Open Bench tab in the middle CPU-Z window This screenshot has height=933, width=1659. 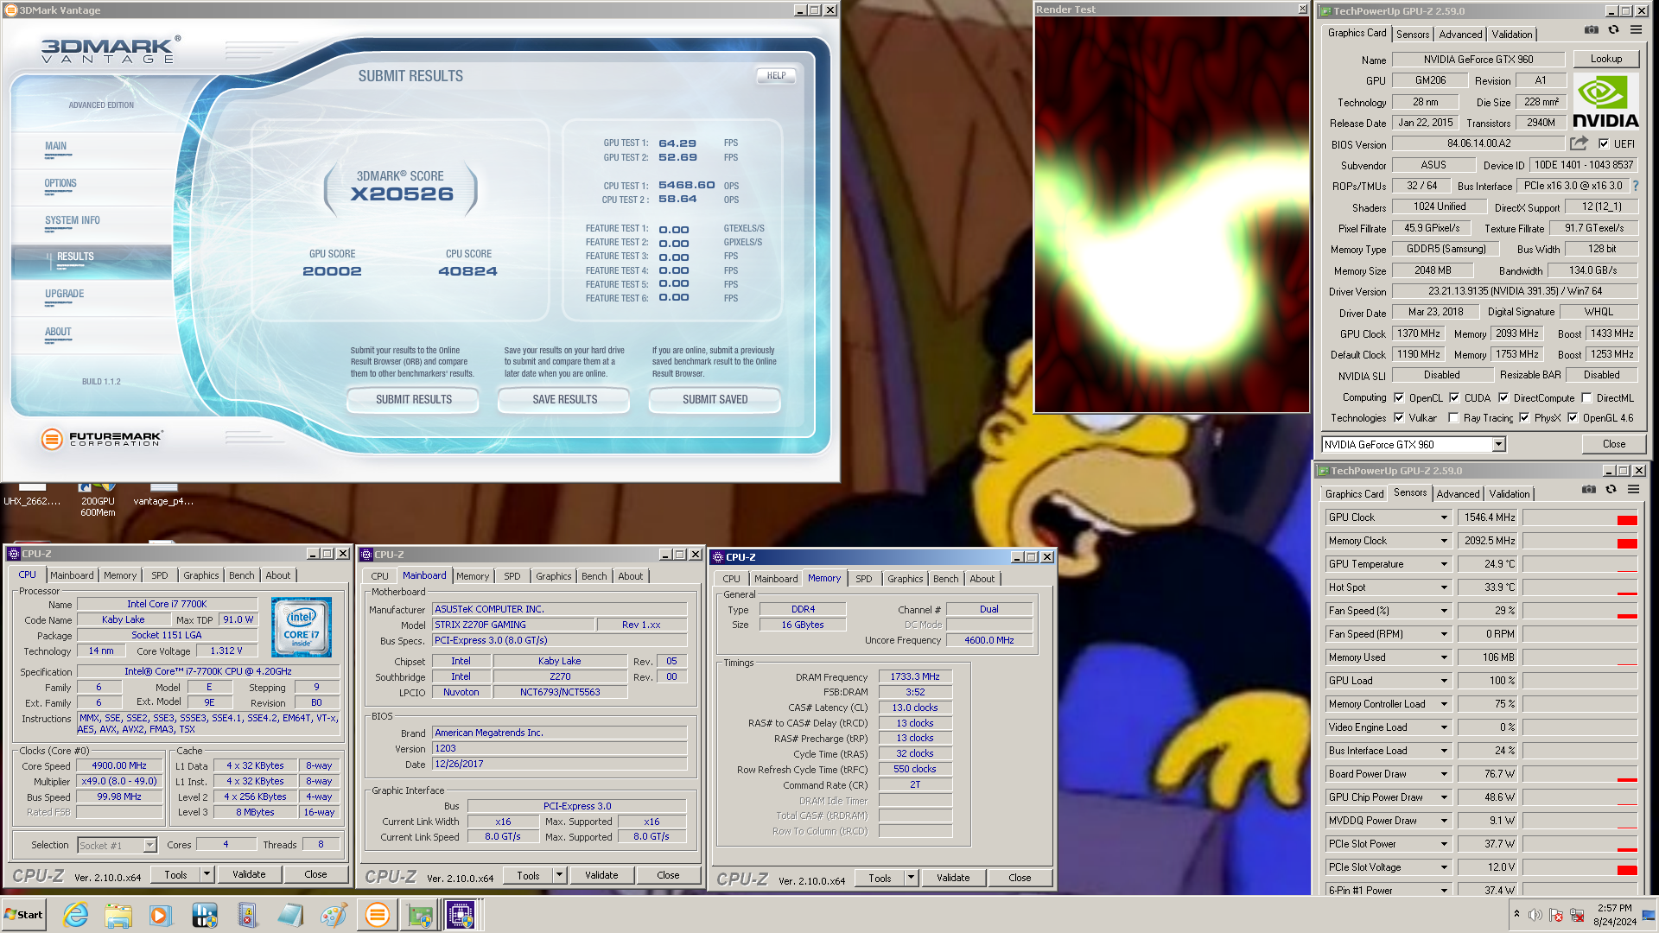tap(594, 576)
